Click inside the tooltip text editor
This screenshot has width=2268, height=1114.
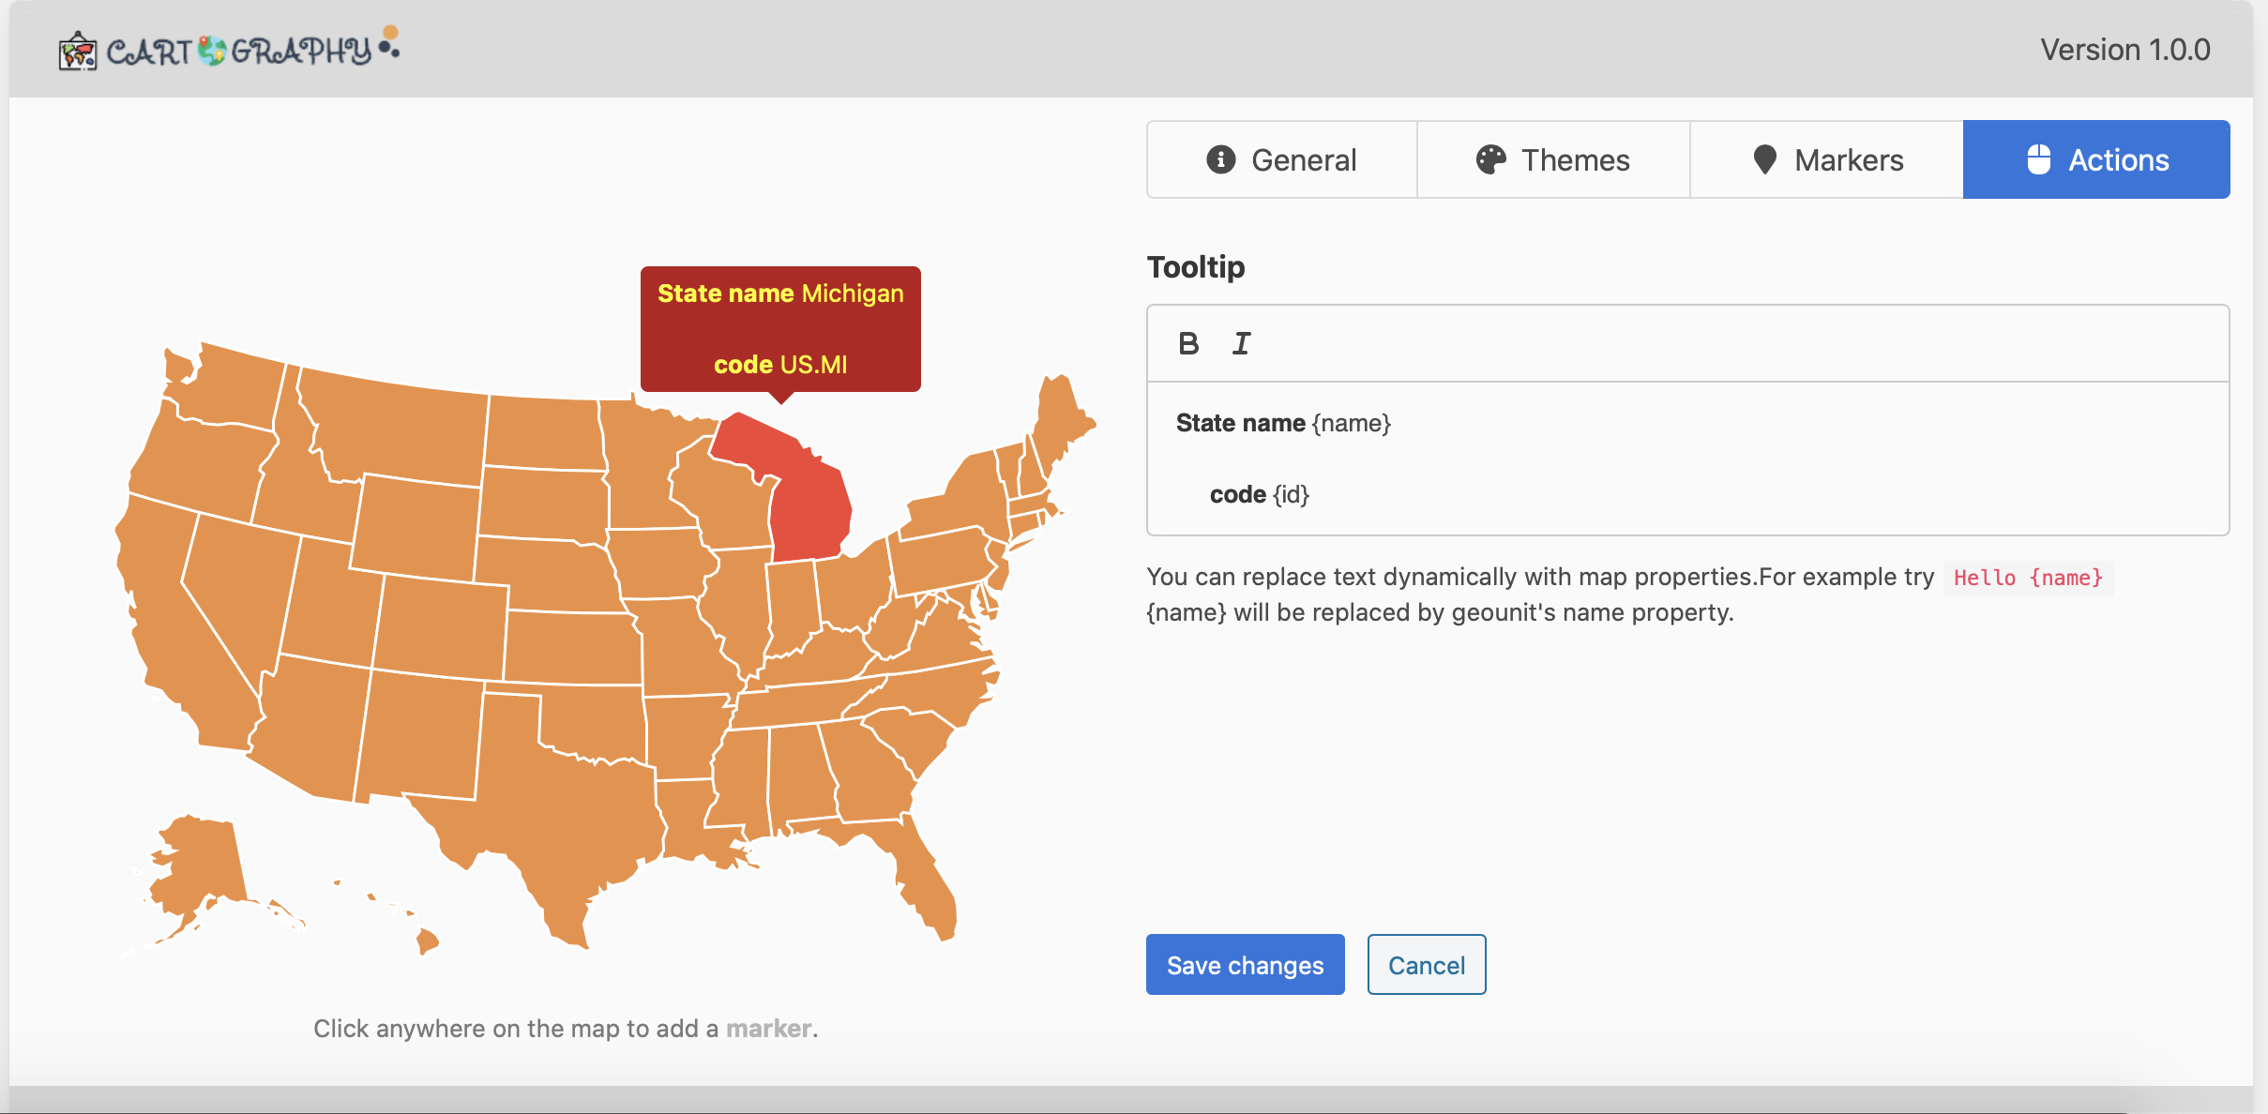(x=1687, y=459)
